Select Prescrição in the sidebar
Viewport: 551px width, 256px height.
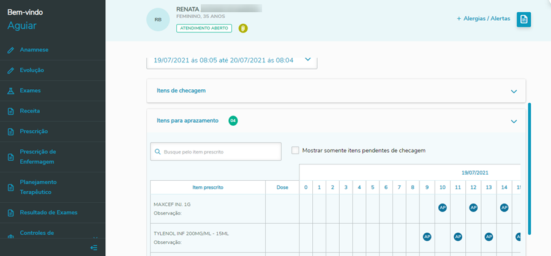[34, 131]
